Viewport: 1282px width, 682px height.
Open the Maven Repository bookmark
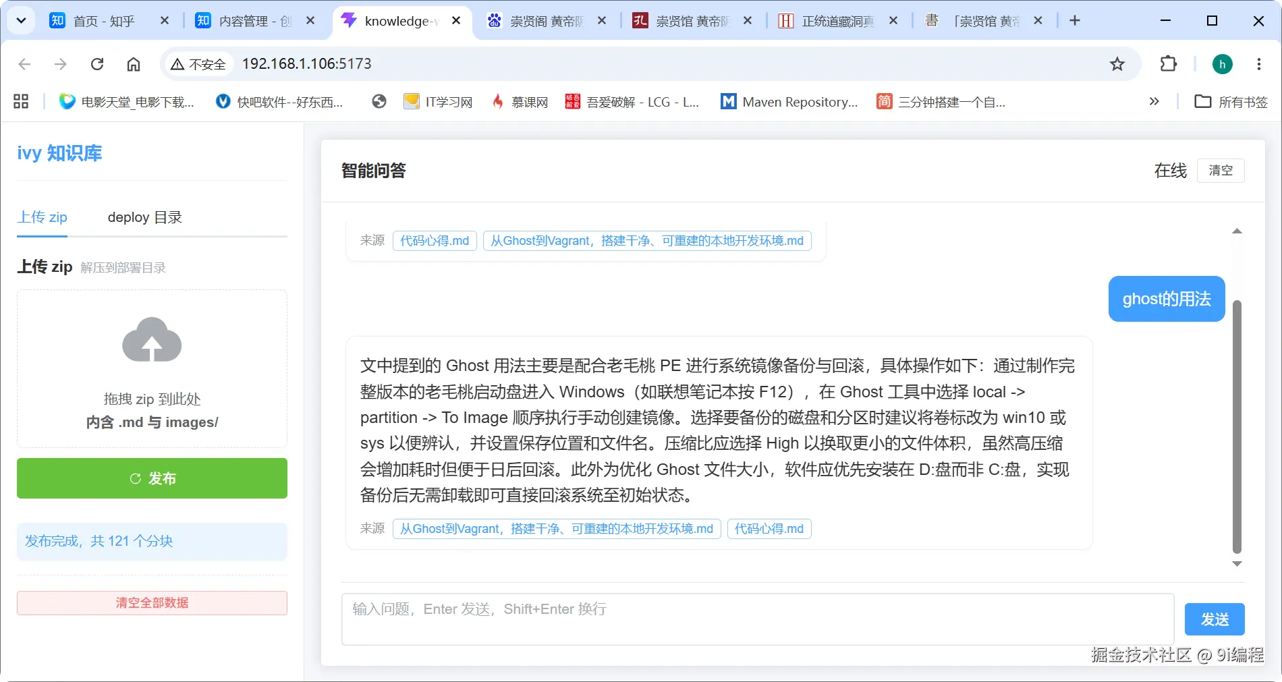coord(789,102)
